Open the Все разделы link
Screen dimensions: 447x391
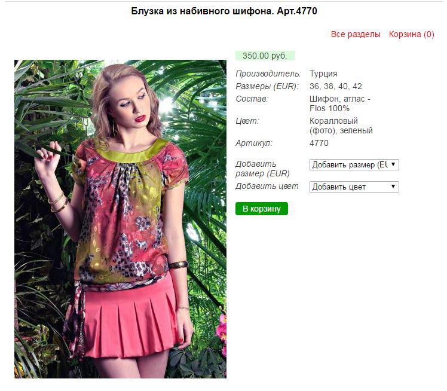(x=356, y=34)
